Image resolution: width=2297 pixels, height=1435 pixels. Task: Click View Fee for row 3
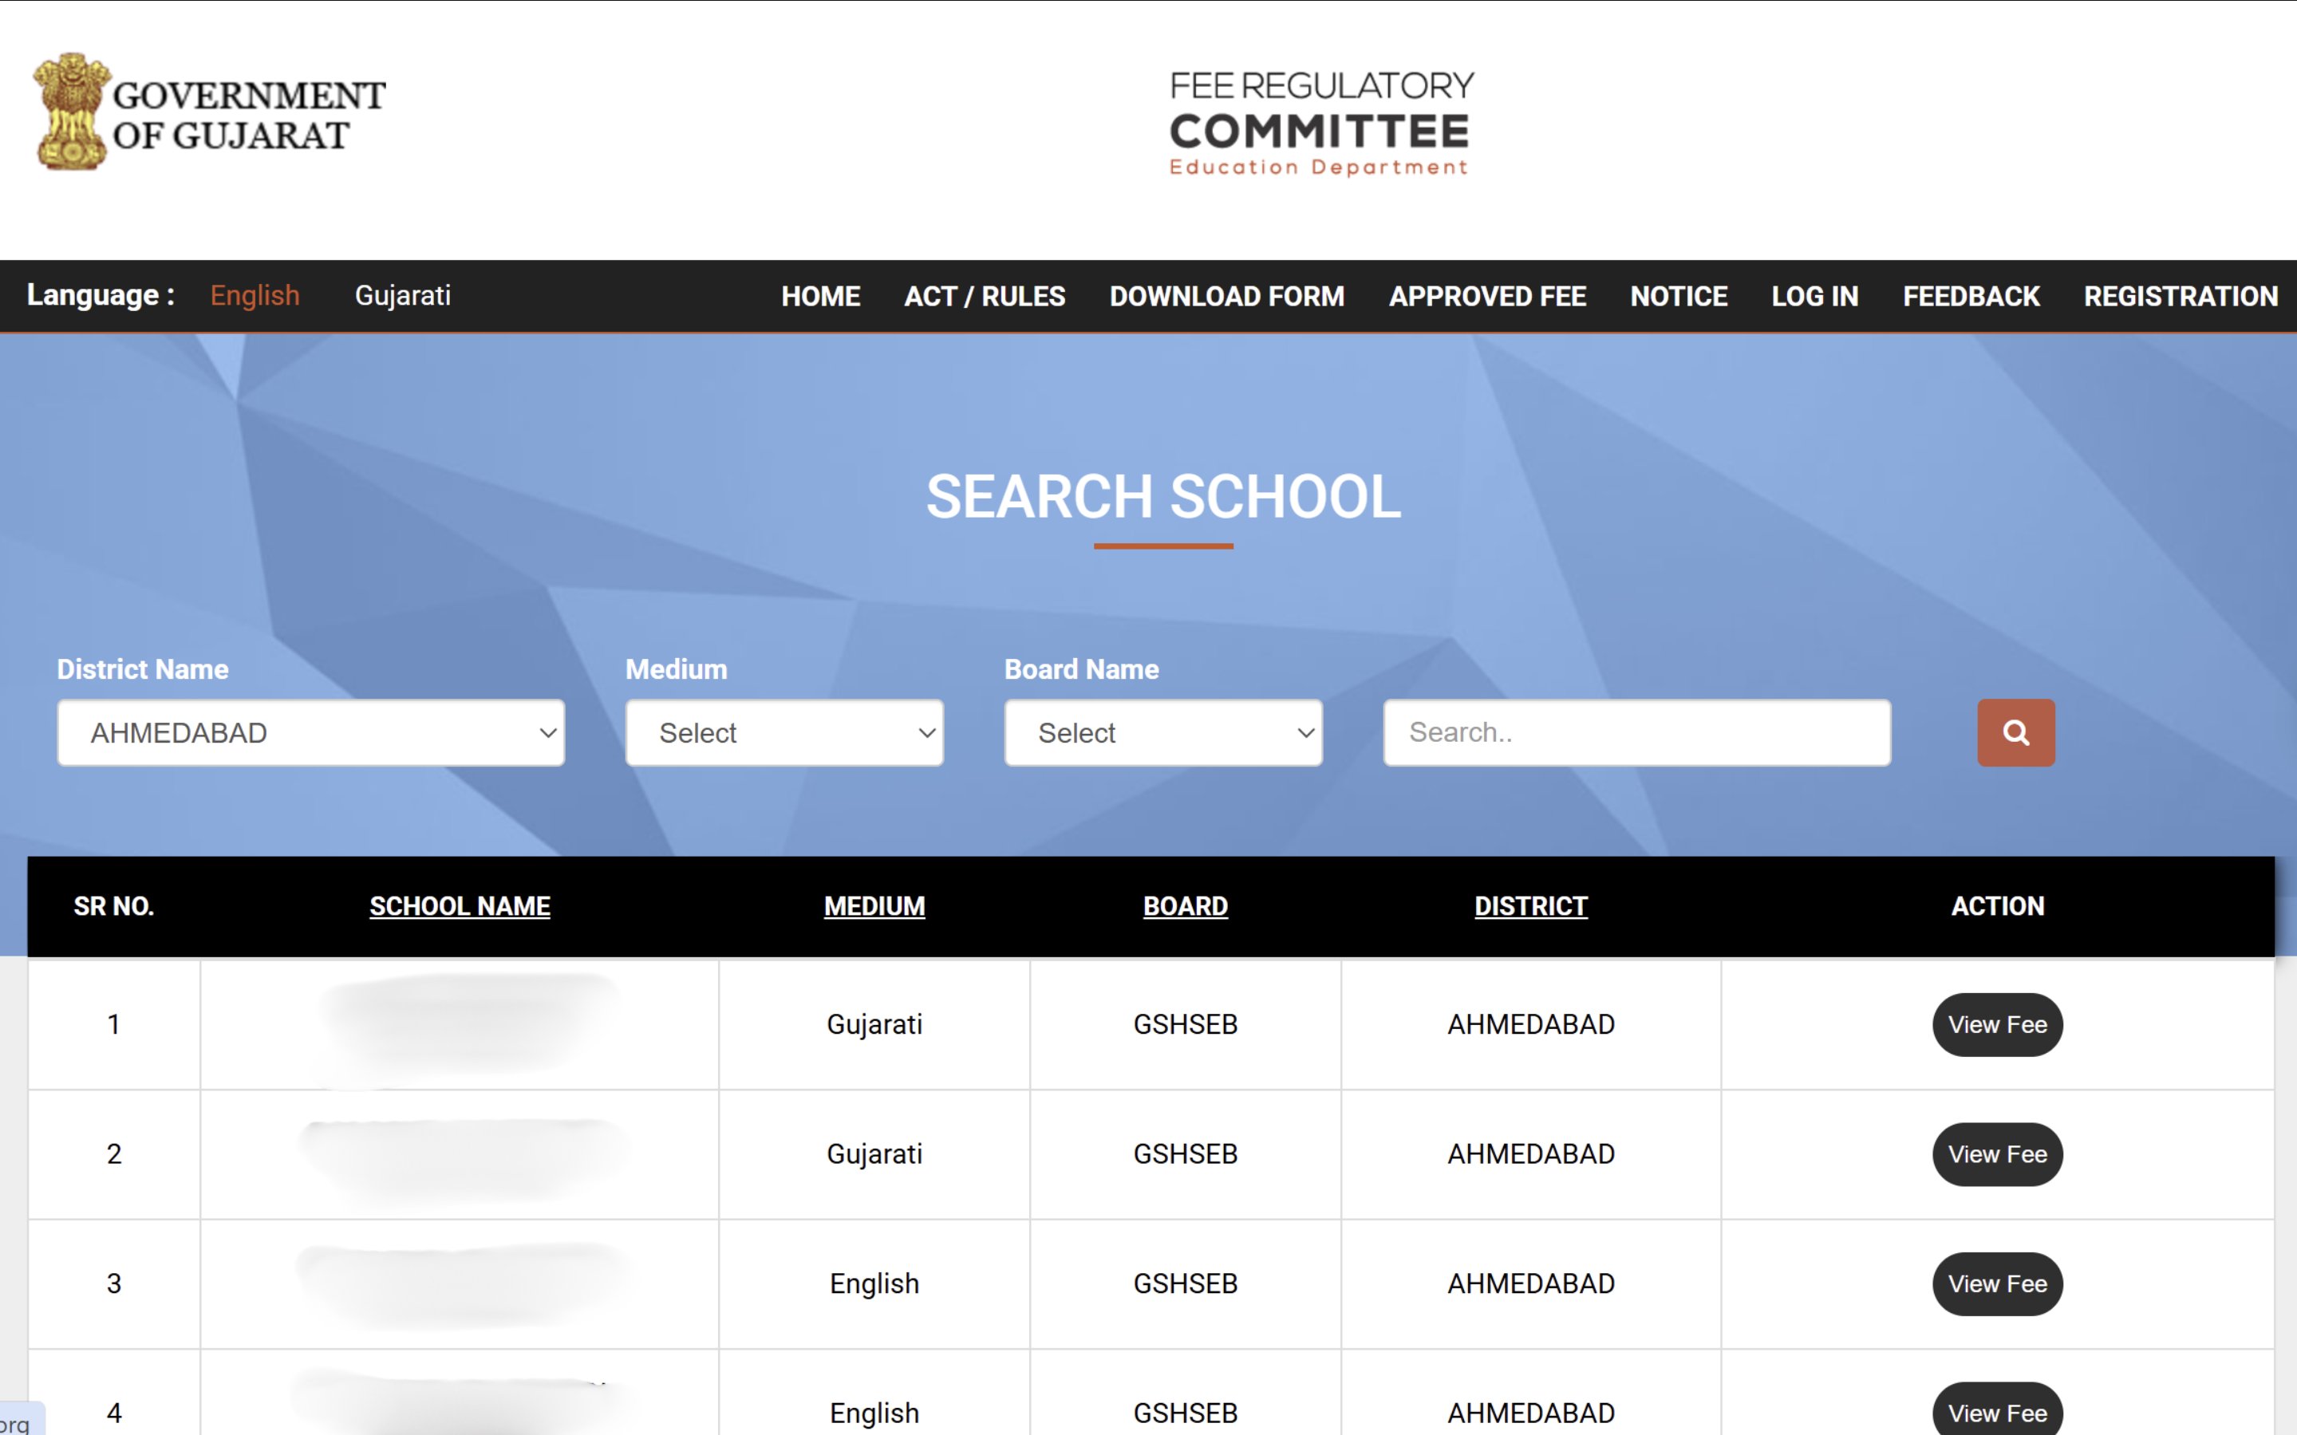(x=1997, y=1284)
